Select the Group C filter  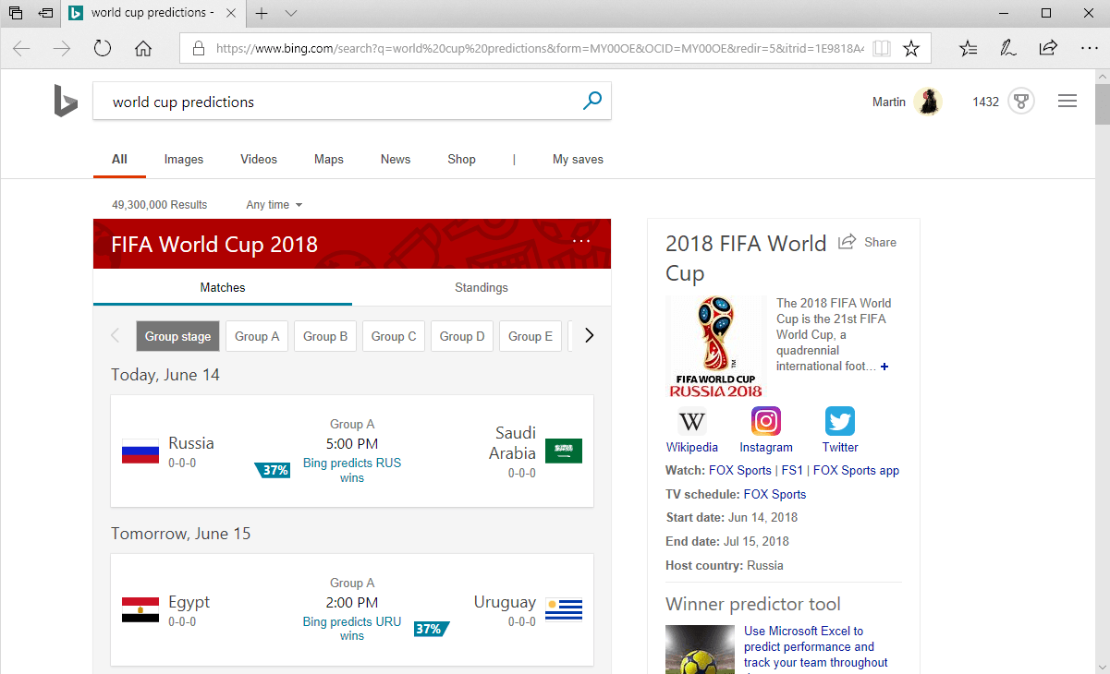394,336
